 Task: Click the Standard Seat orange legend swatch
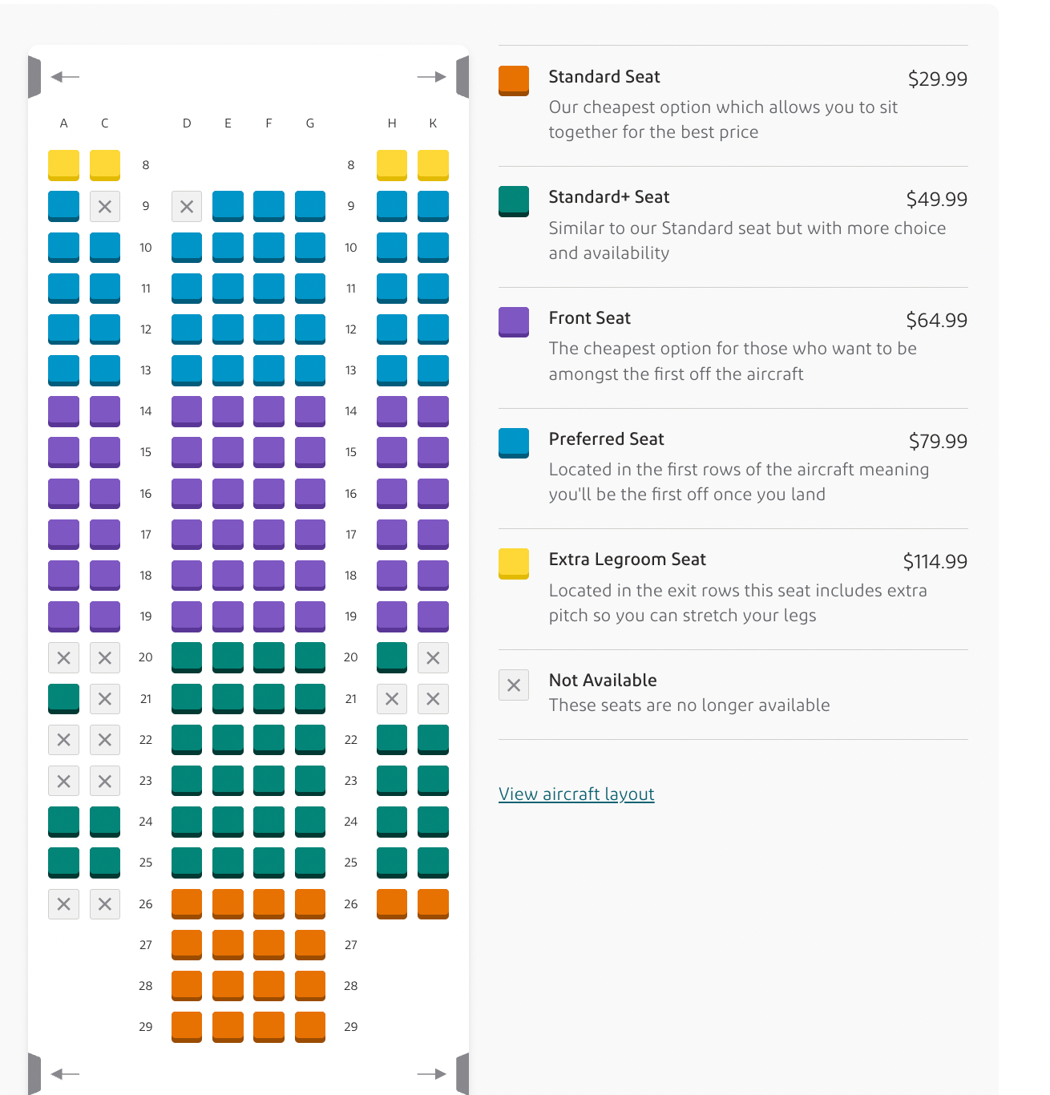[x=514, y=80]
